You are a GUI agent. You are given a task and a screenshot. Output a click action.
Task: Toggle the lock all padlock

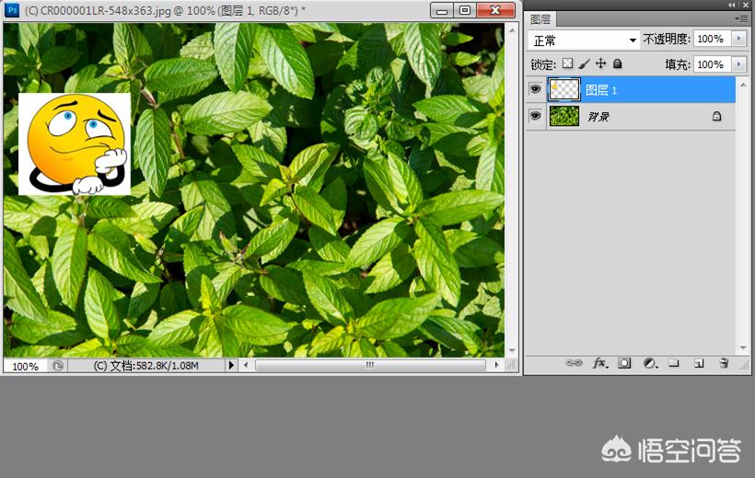click(617, 63)
